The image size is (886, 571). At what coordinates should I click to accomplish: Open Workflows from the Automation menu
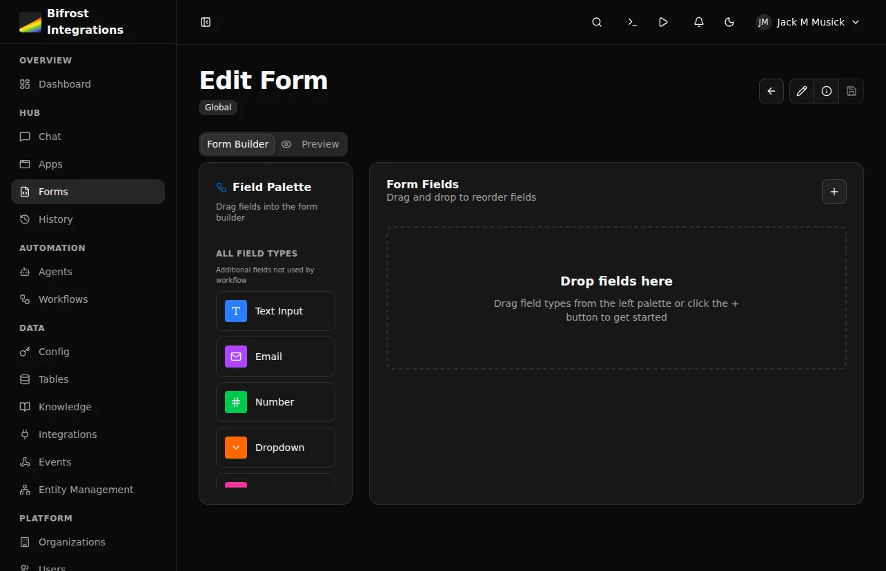tap(63, 299)
